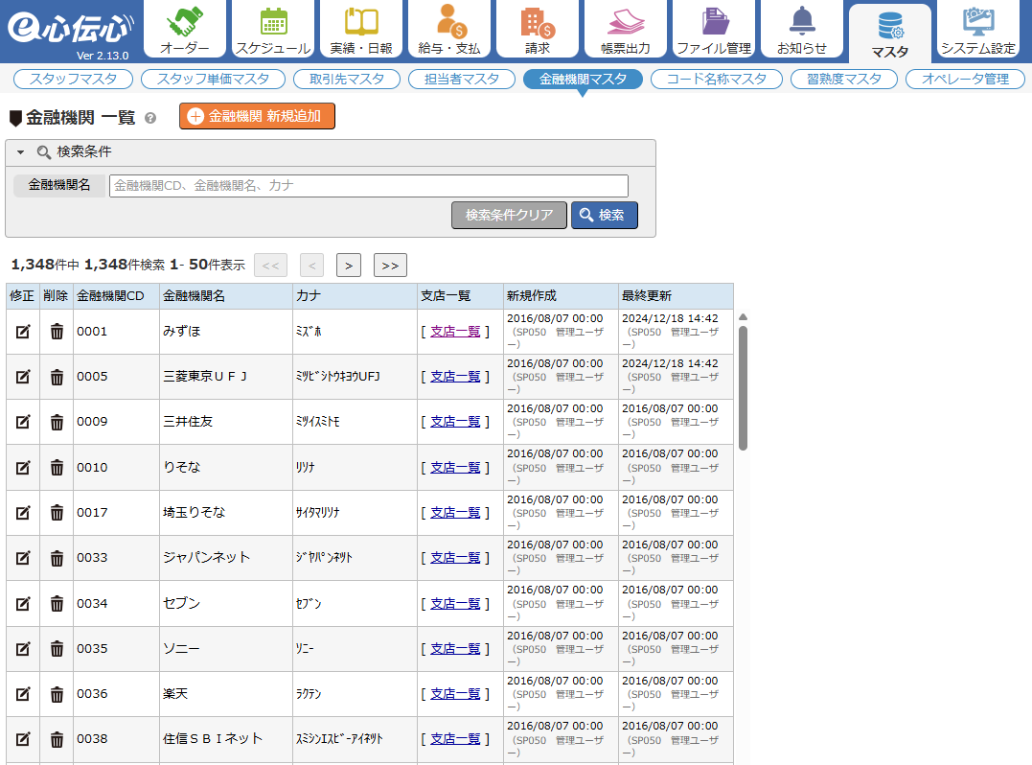Click the カナ column header
The width and height of the screenshot is (1032, 765).
pyautogui.click(x=355, y=296)
